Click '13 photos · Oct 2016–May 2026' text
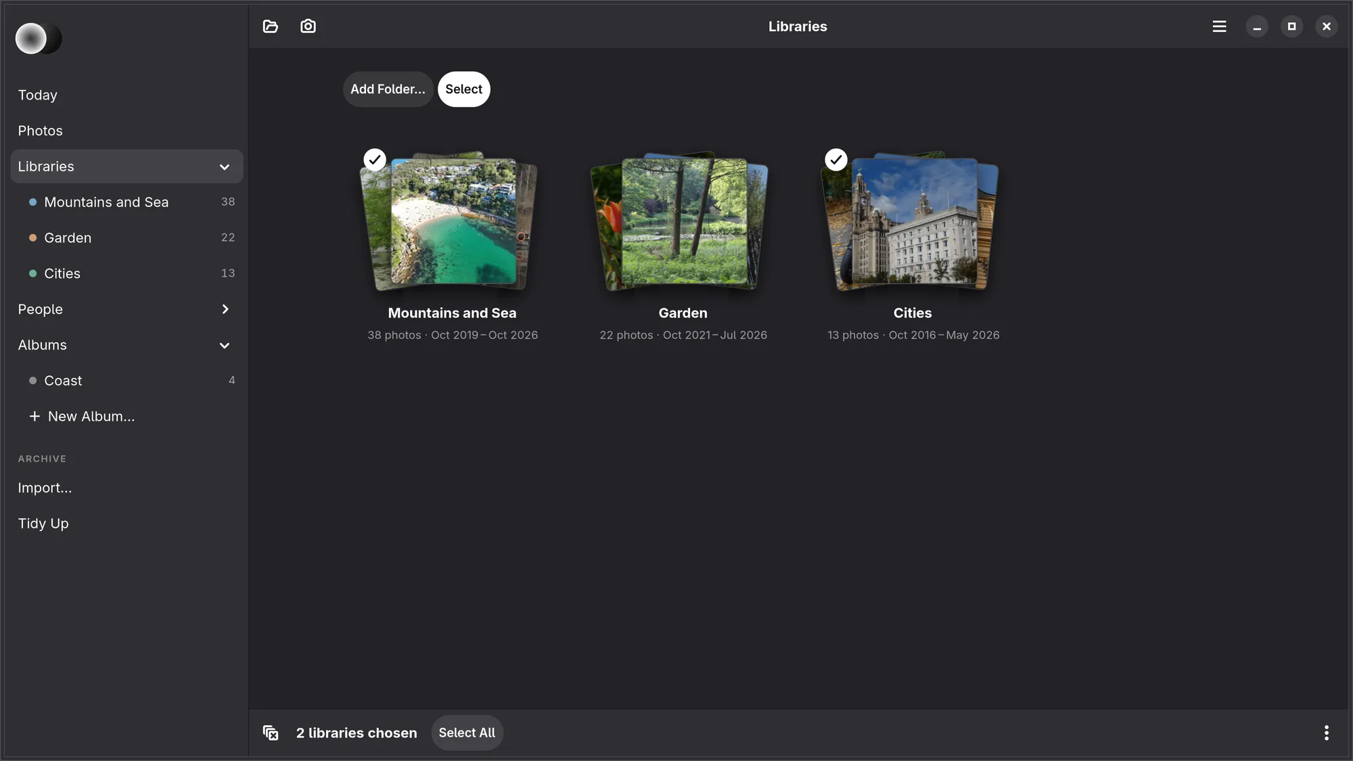 913,335
